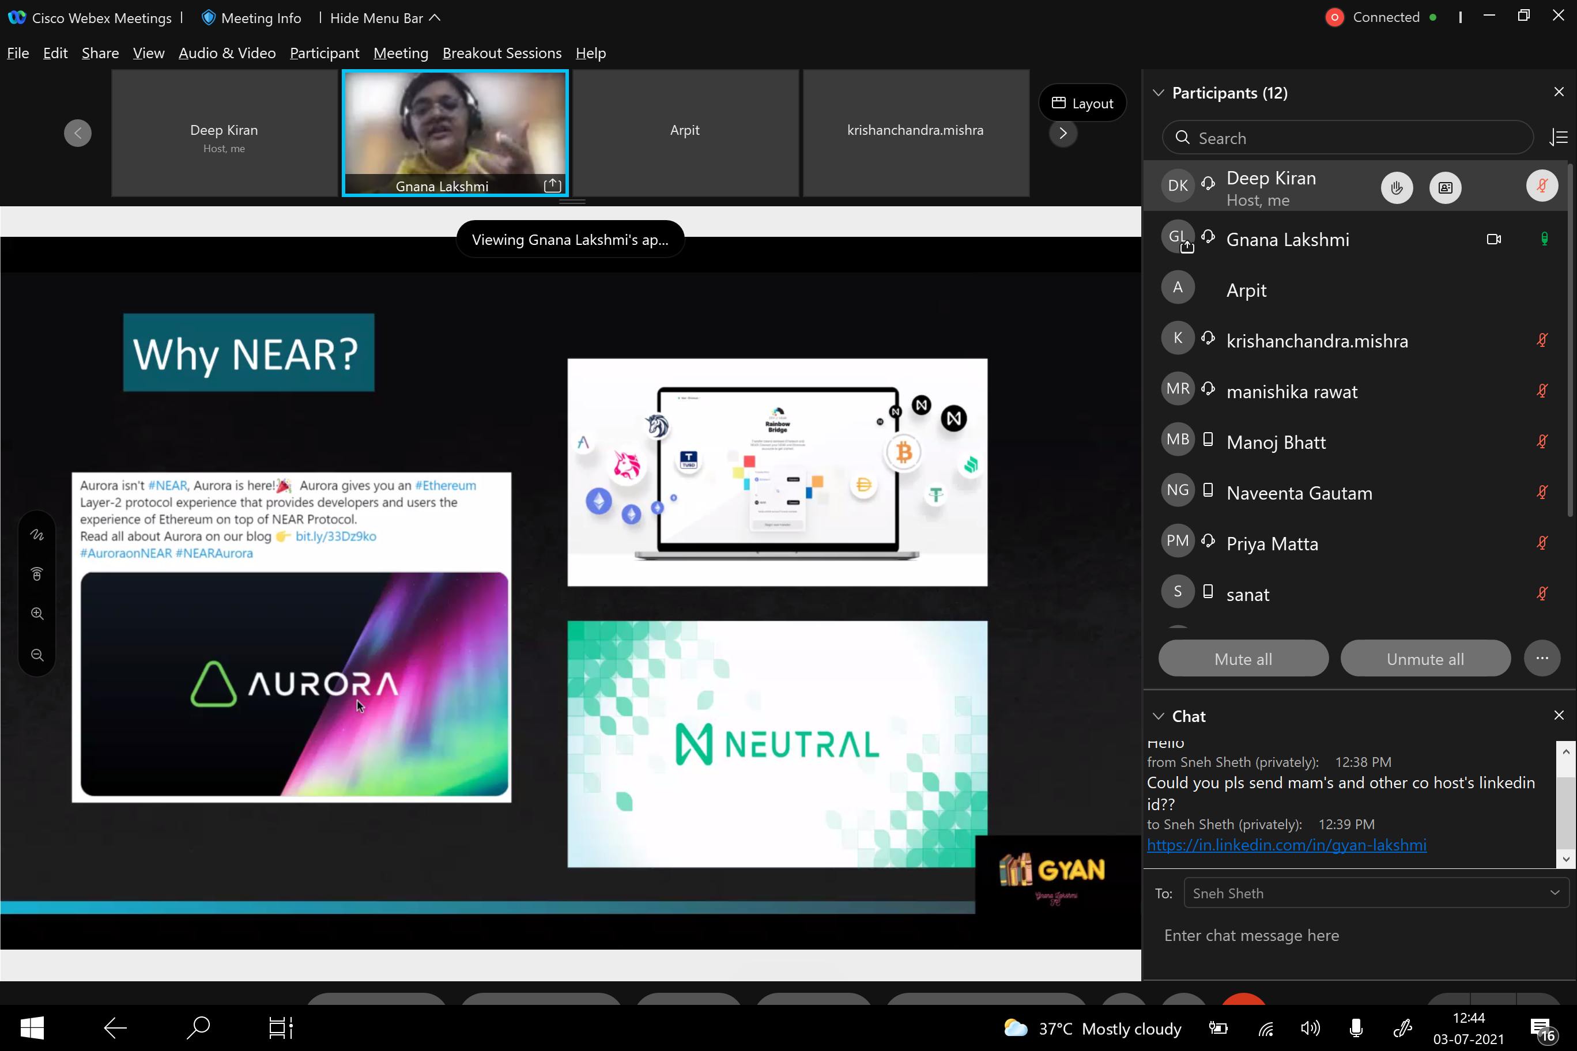Open the Meeting Info shield icon
The height and width of the screenshot is (1051, 1577).
click(209, 17)
